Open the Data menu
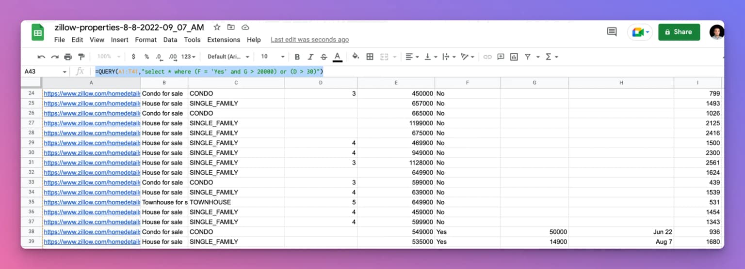745x269 pixels. (x=170, y=40)
